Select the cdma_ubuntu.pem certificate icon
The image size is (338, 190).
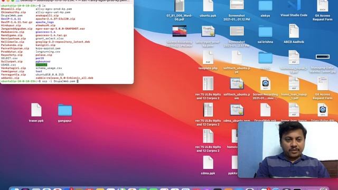pos(237,110)
